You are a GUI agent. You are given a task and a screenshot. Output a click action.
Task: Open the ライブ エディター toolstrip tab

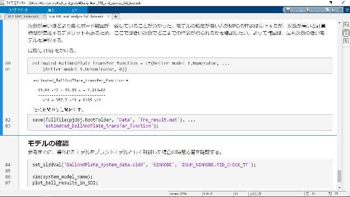click(18, 10)
